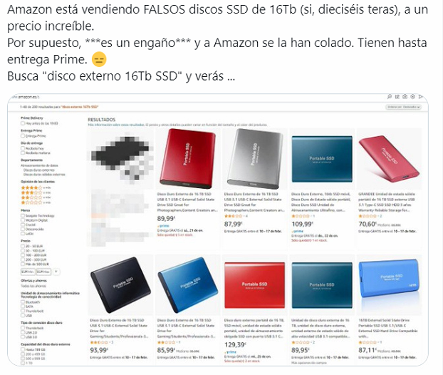Image resolution: width=443 pixels, height=375 pixels.
Task: Open the red Portable SSD 89,99€ product image
Action: (187, 159)
